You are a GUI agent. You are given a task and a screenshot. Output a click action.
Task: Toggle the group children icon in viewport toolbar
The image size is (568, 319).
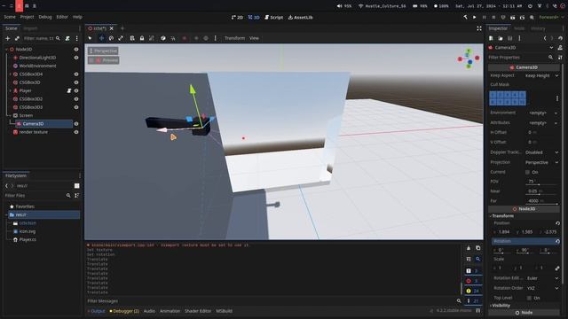tap(152, 38)
